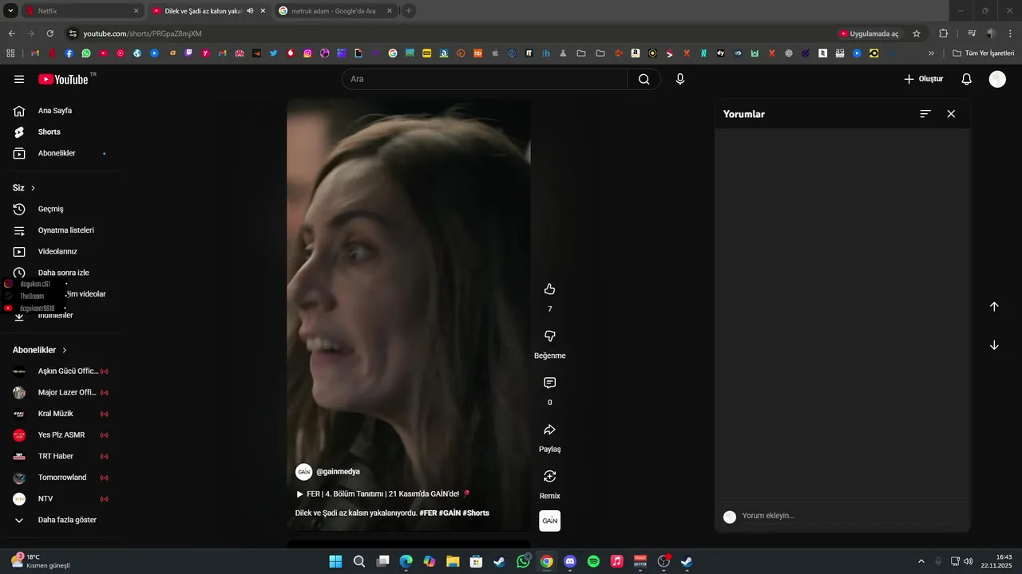Viewport: 1022px width, 574px height.
Task: Reload the page with the refresh icon
Action: pos(50,33)
